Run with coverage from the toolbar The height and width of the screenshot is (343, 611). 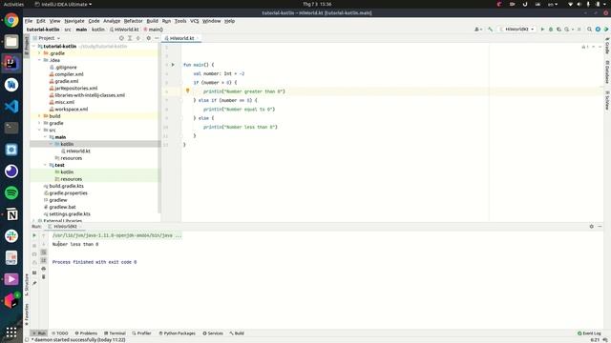pyautogui.click(x=558, y=30)
